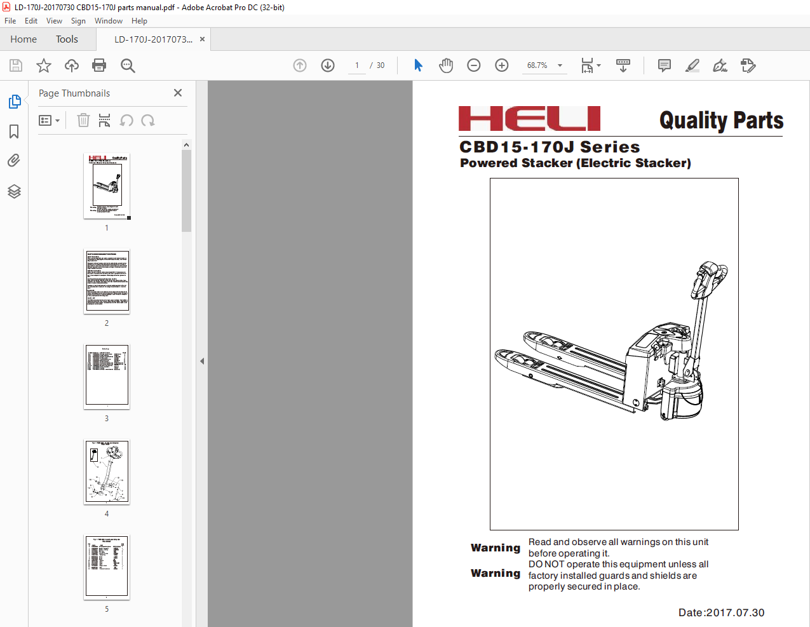Print the document with printer icon

[x=99, y=65]
